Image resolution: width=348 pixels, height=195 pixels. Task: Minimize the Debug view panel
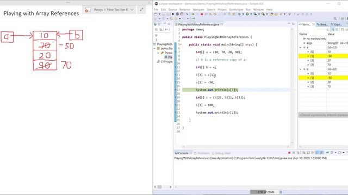[165, 24]
